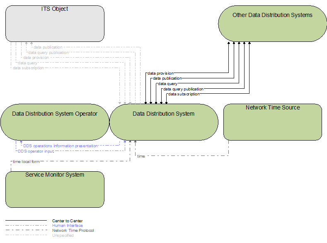Click the black 'data provision' flow label
327x243 pixels.
tap(160, 73)
